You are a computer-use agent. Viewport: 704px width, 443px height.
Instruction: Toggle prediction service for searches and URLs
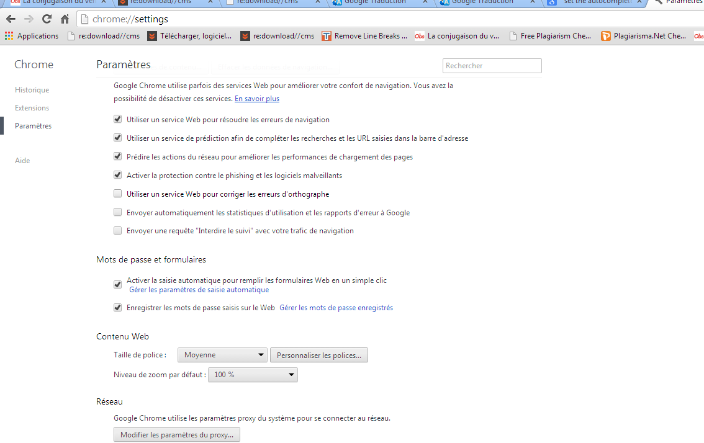pos(117,138)
